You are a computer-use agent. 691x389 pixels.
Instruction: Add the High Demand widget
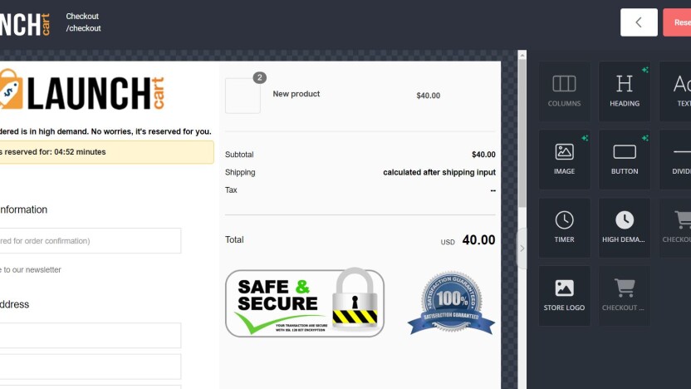tap(625, 228)
